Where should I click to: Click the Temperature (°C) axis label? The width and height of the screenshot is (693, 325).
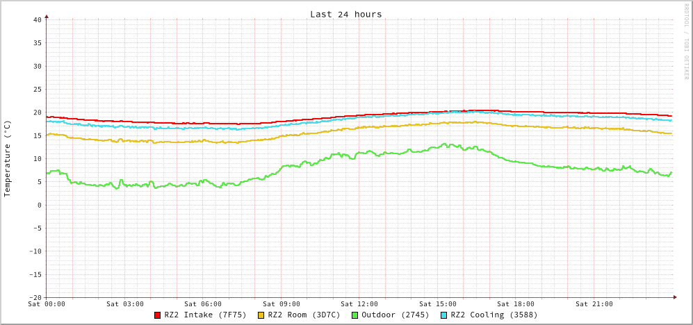point(8,158)
